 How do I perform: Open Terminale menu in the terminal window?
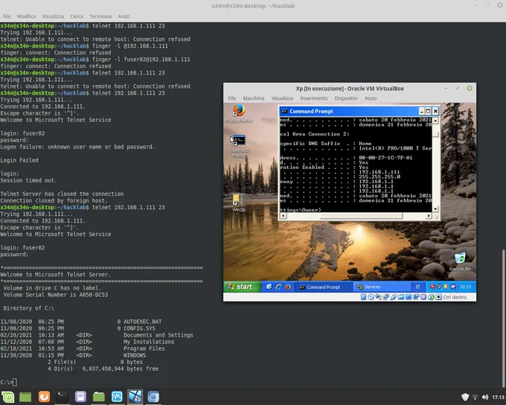tap(100, 16)
